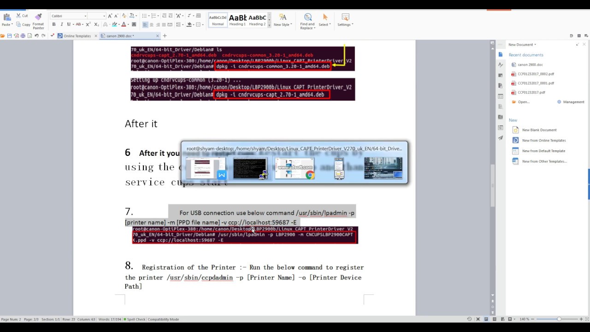Open the Calibri font name dropdown
The height and width of the screenshot is (332, 590).
pos(85,16)
